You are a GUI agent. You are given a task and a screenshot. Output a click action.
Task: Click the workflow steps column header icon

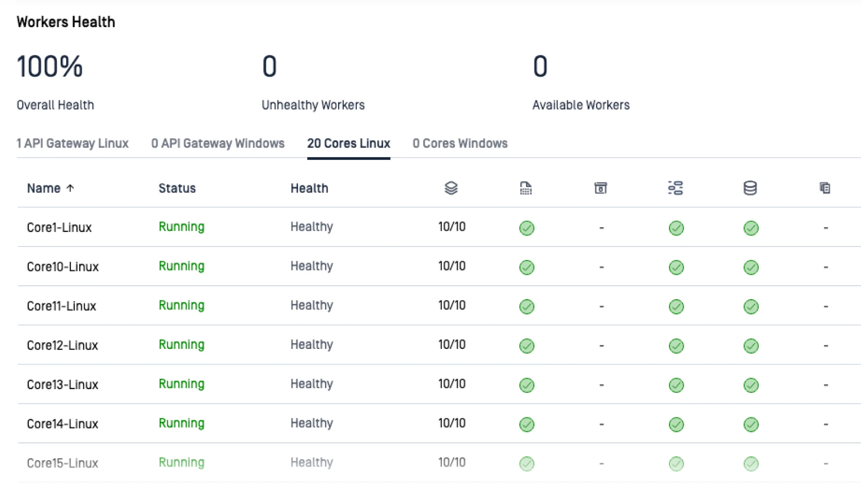coord(675,188)
